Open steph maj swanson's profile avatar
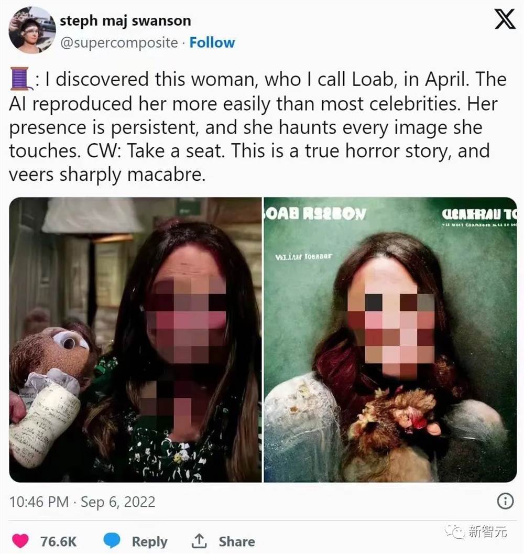 click(x=32, y=30)
